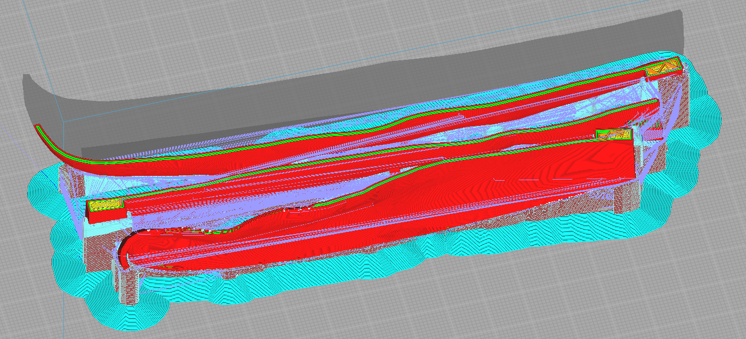Click the blue build volume corner vertex
The height and width of the screenshot is (339, 746).
click(64, 122)
